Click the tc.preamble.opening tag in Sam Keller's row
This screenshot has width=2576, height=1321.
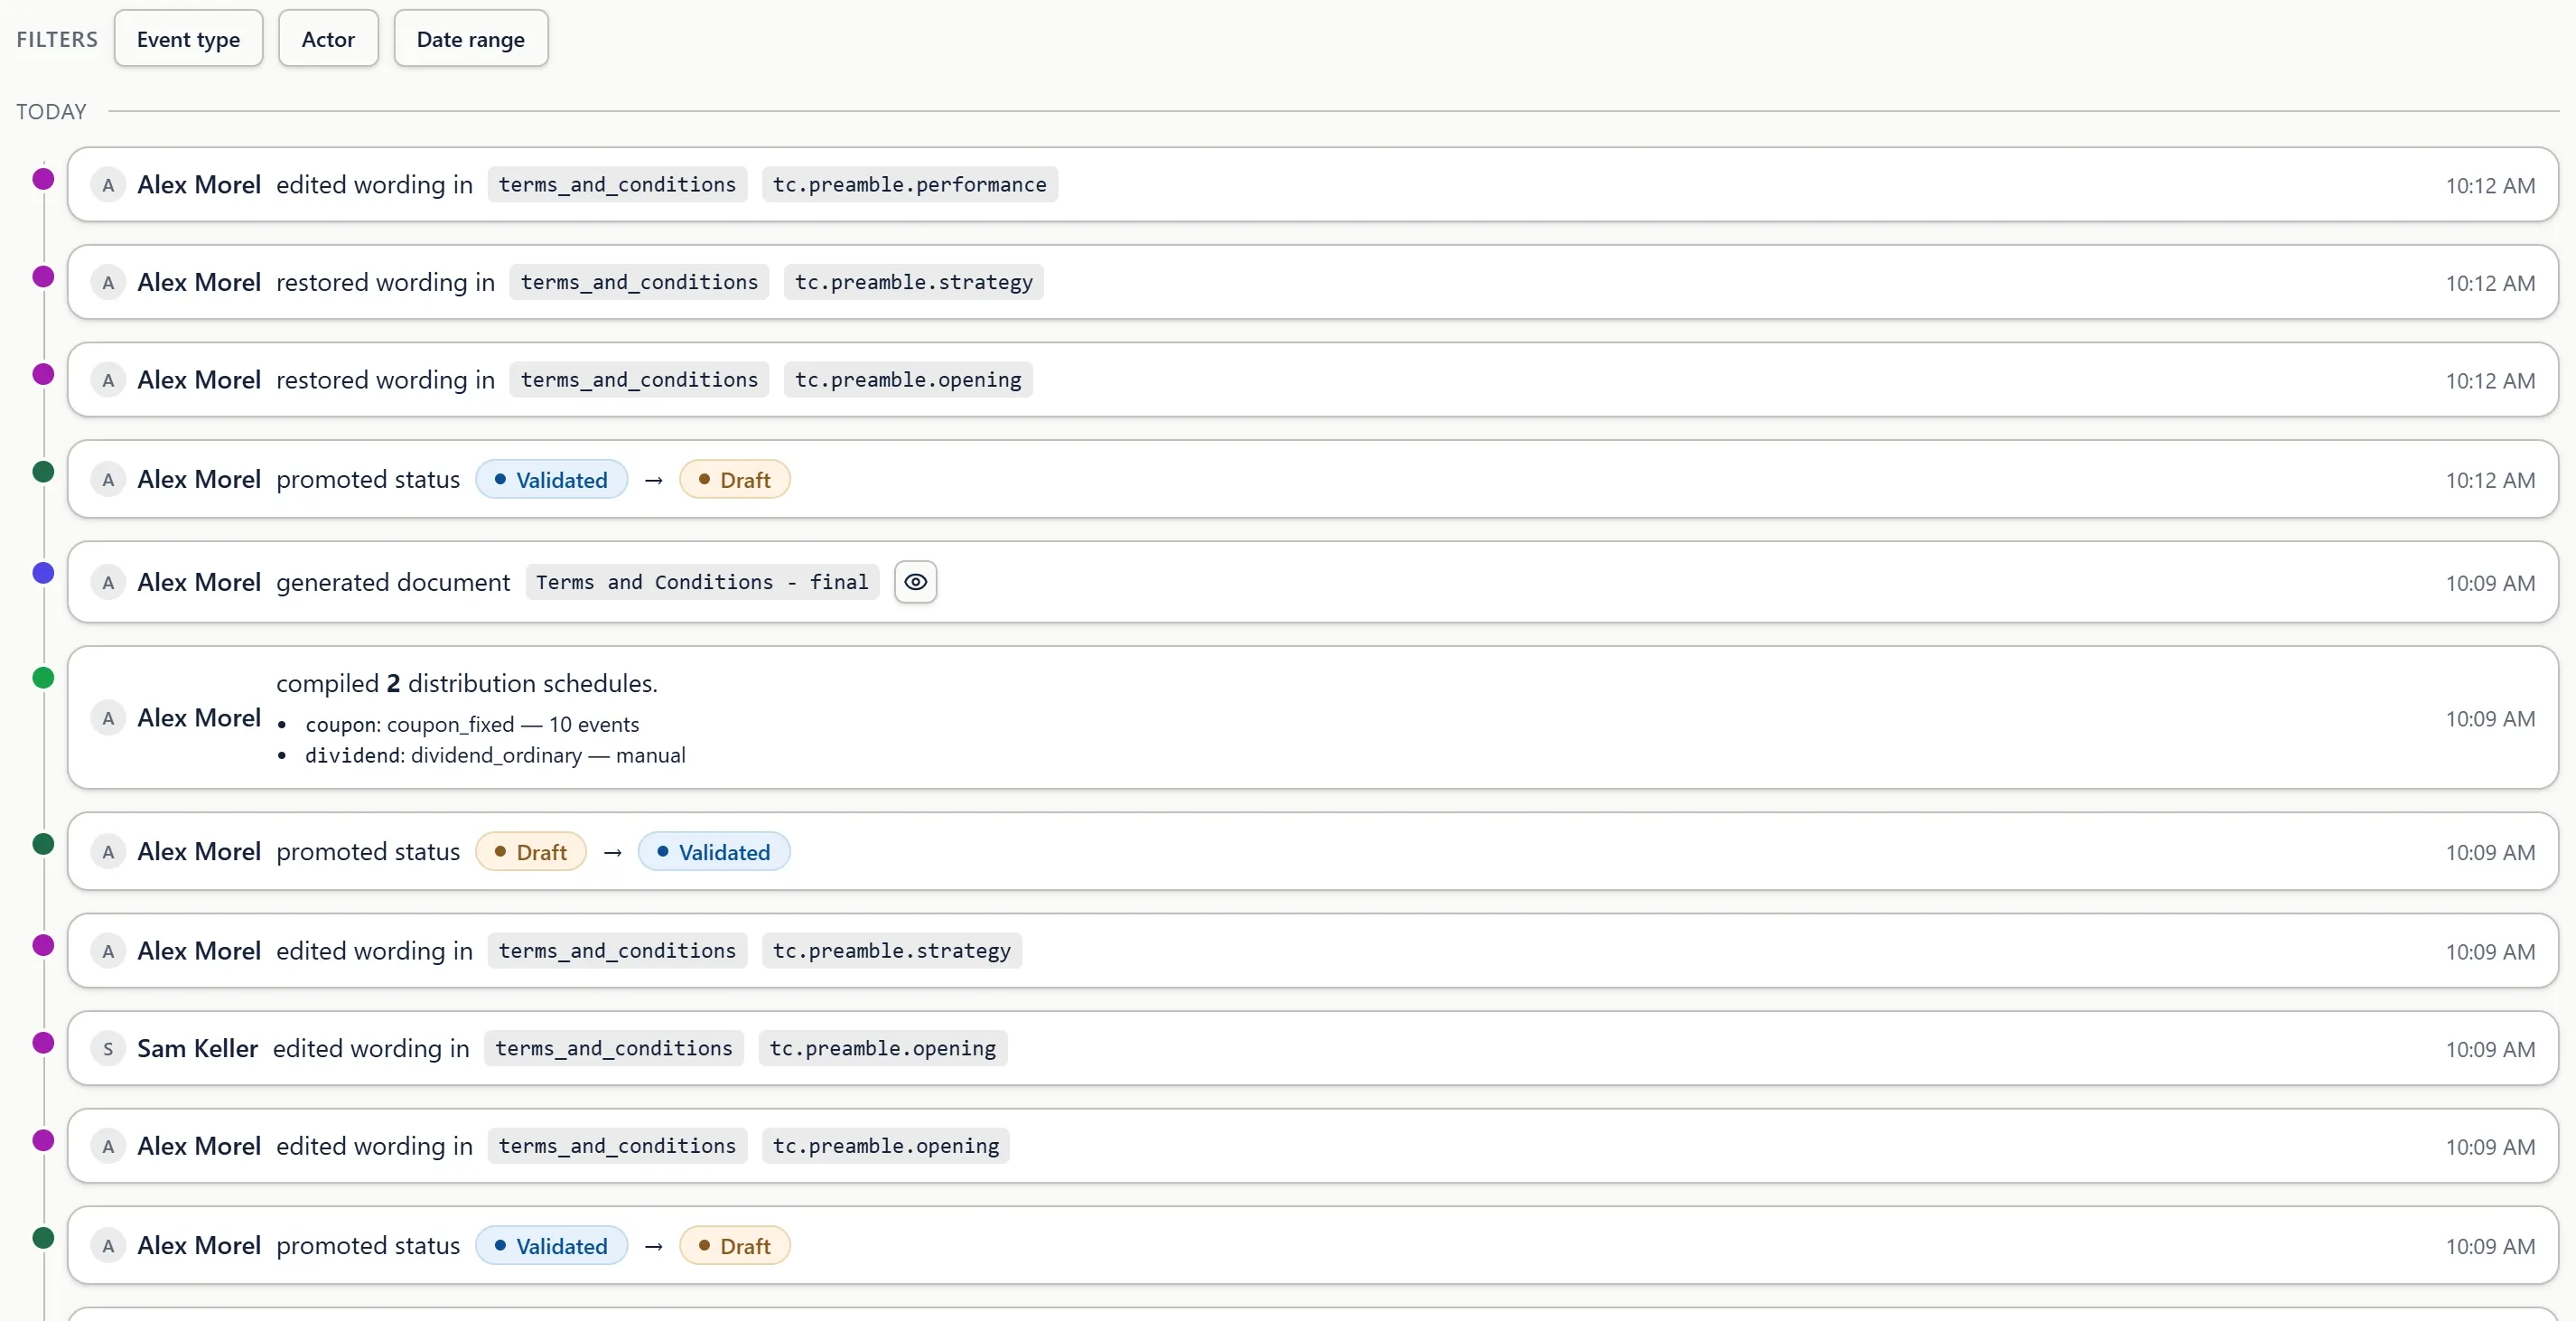(x=882, y=1048)
